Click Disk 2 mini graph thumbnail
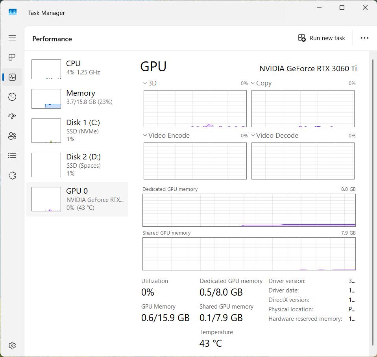Screen dimensions: 377x357 [46, 165]
